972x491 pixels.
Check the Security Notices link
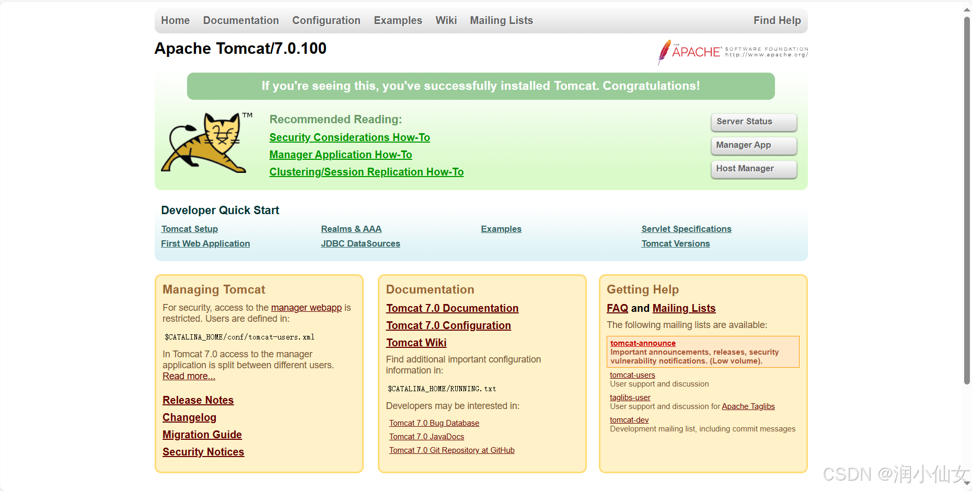pyautogui.click(x=203, y=452)
